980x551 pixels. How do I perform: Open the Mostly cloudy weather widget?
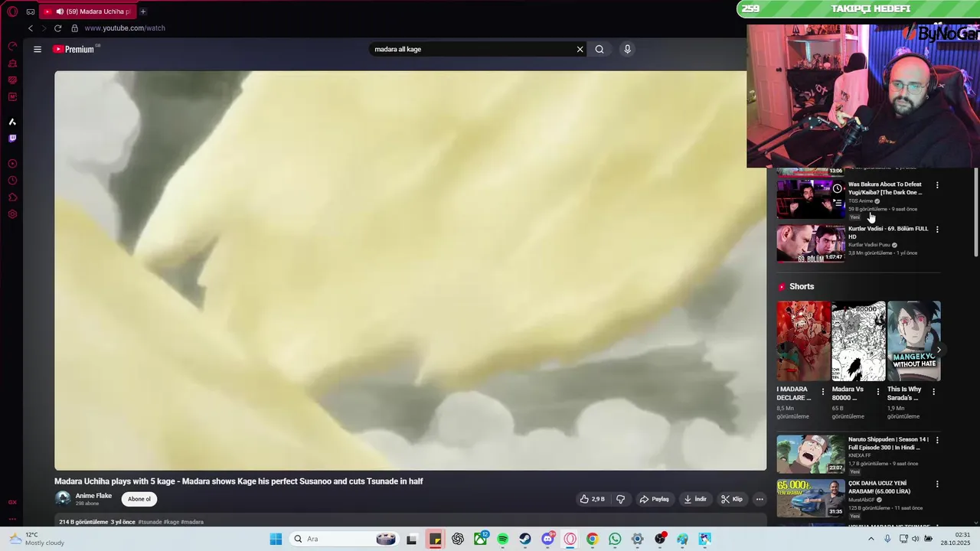click(x=36, y=539)
